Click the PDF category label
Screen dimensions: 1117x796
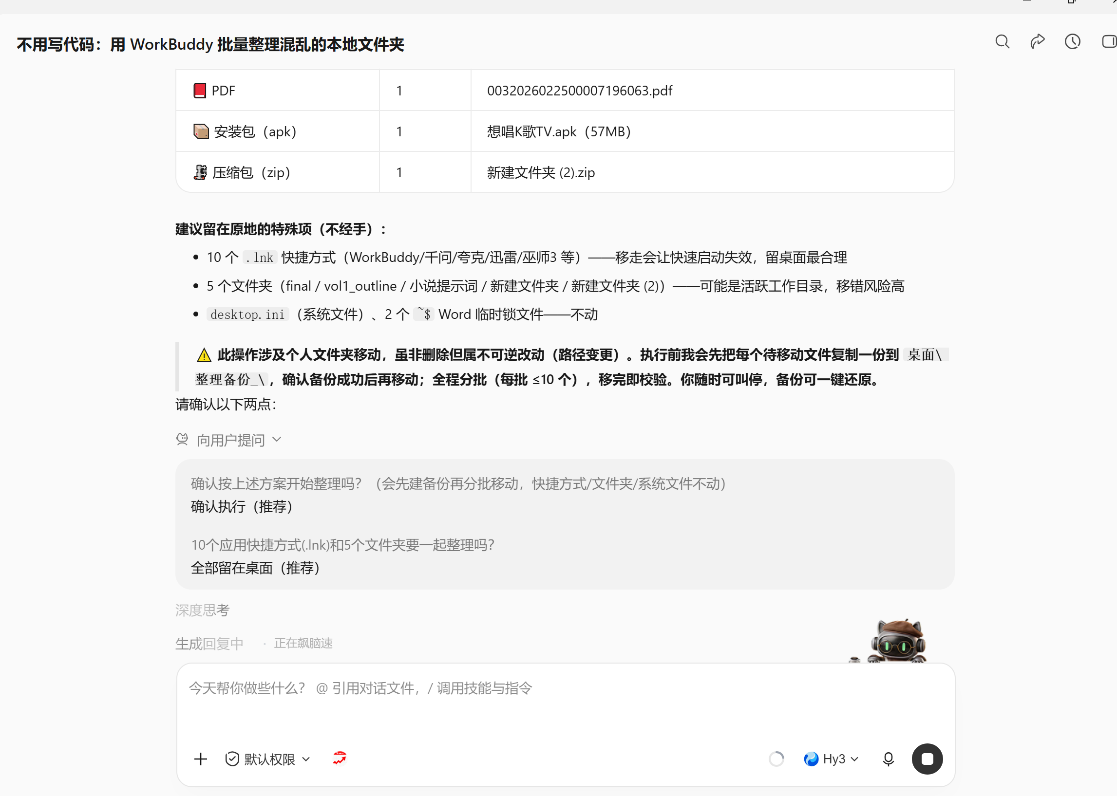223,91
